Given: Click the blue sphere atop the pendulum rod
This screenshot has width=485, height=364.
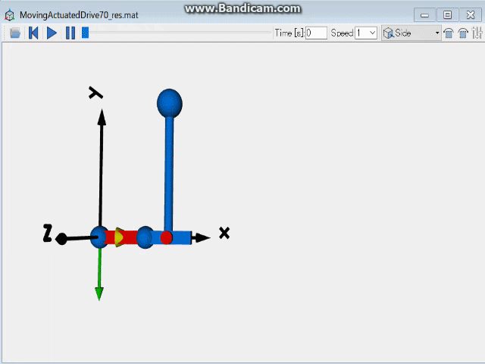Looking at the screenshot, I should tap(169, 103).
